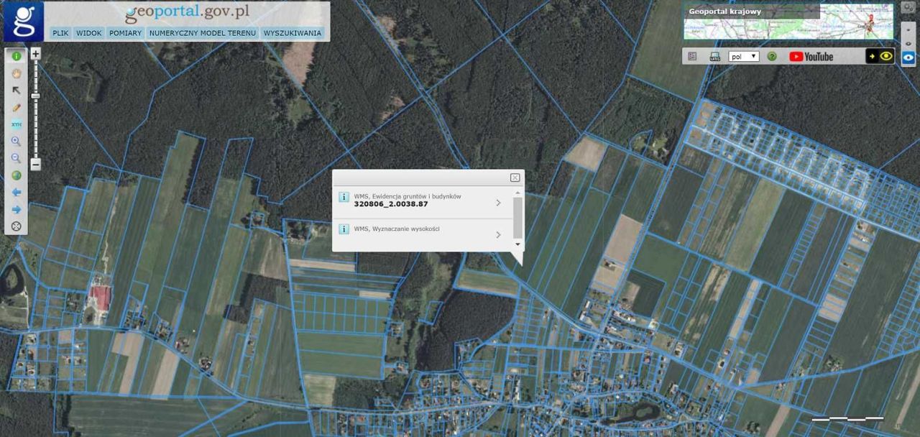Show full extent with globe icon
Viewport: 920px width, 437px height.
point(16,175)
